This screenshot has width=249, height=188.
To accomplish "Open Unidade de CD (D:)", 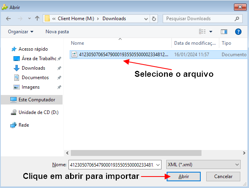I will [x=38, y=112].
